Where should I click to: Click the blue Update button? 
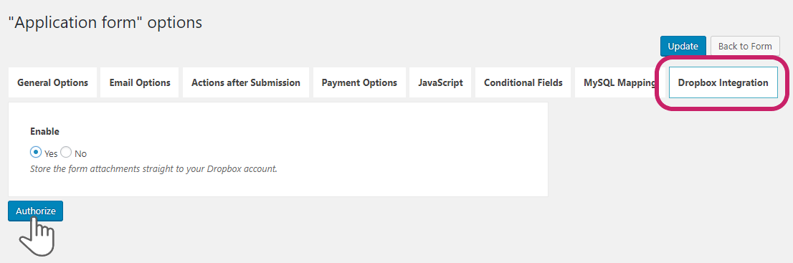tap(683, 46)
